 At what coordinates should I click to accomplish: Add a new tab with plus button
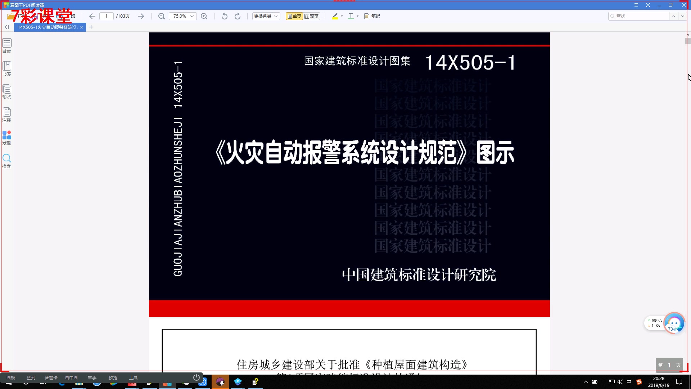tap(91, 27)
